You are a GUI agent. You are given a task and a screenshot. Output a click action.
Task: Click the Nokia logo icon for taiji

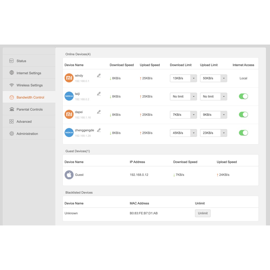click(x=69, y=96)
